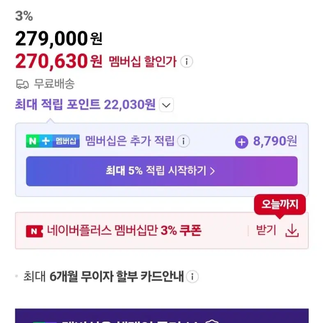Click the coupon download arrow icon
This screenshot has width=323, height=323.
(292, 231)
